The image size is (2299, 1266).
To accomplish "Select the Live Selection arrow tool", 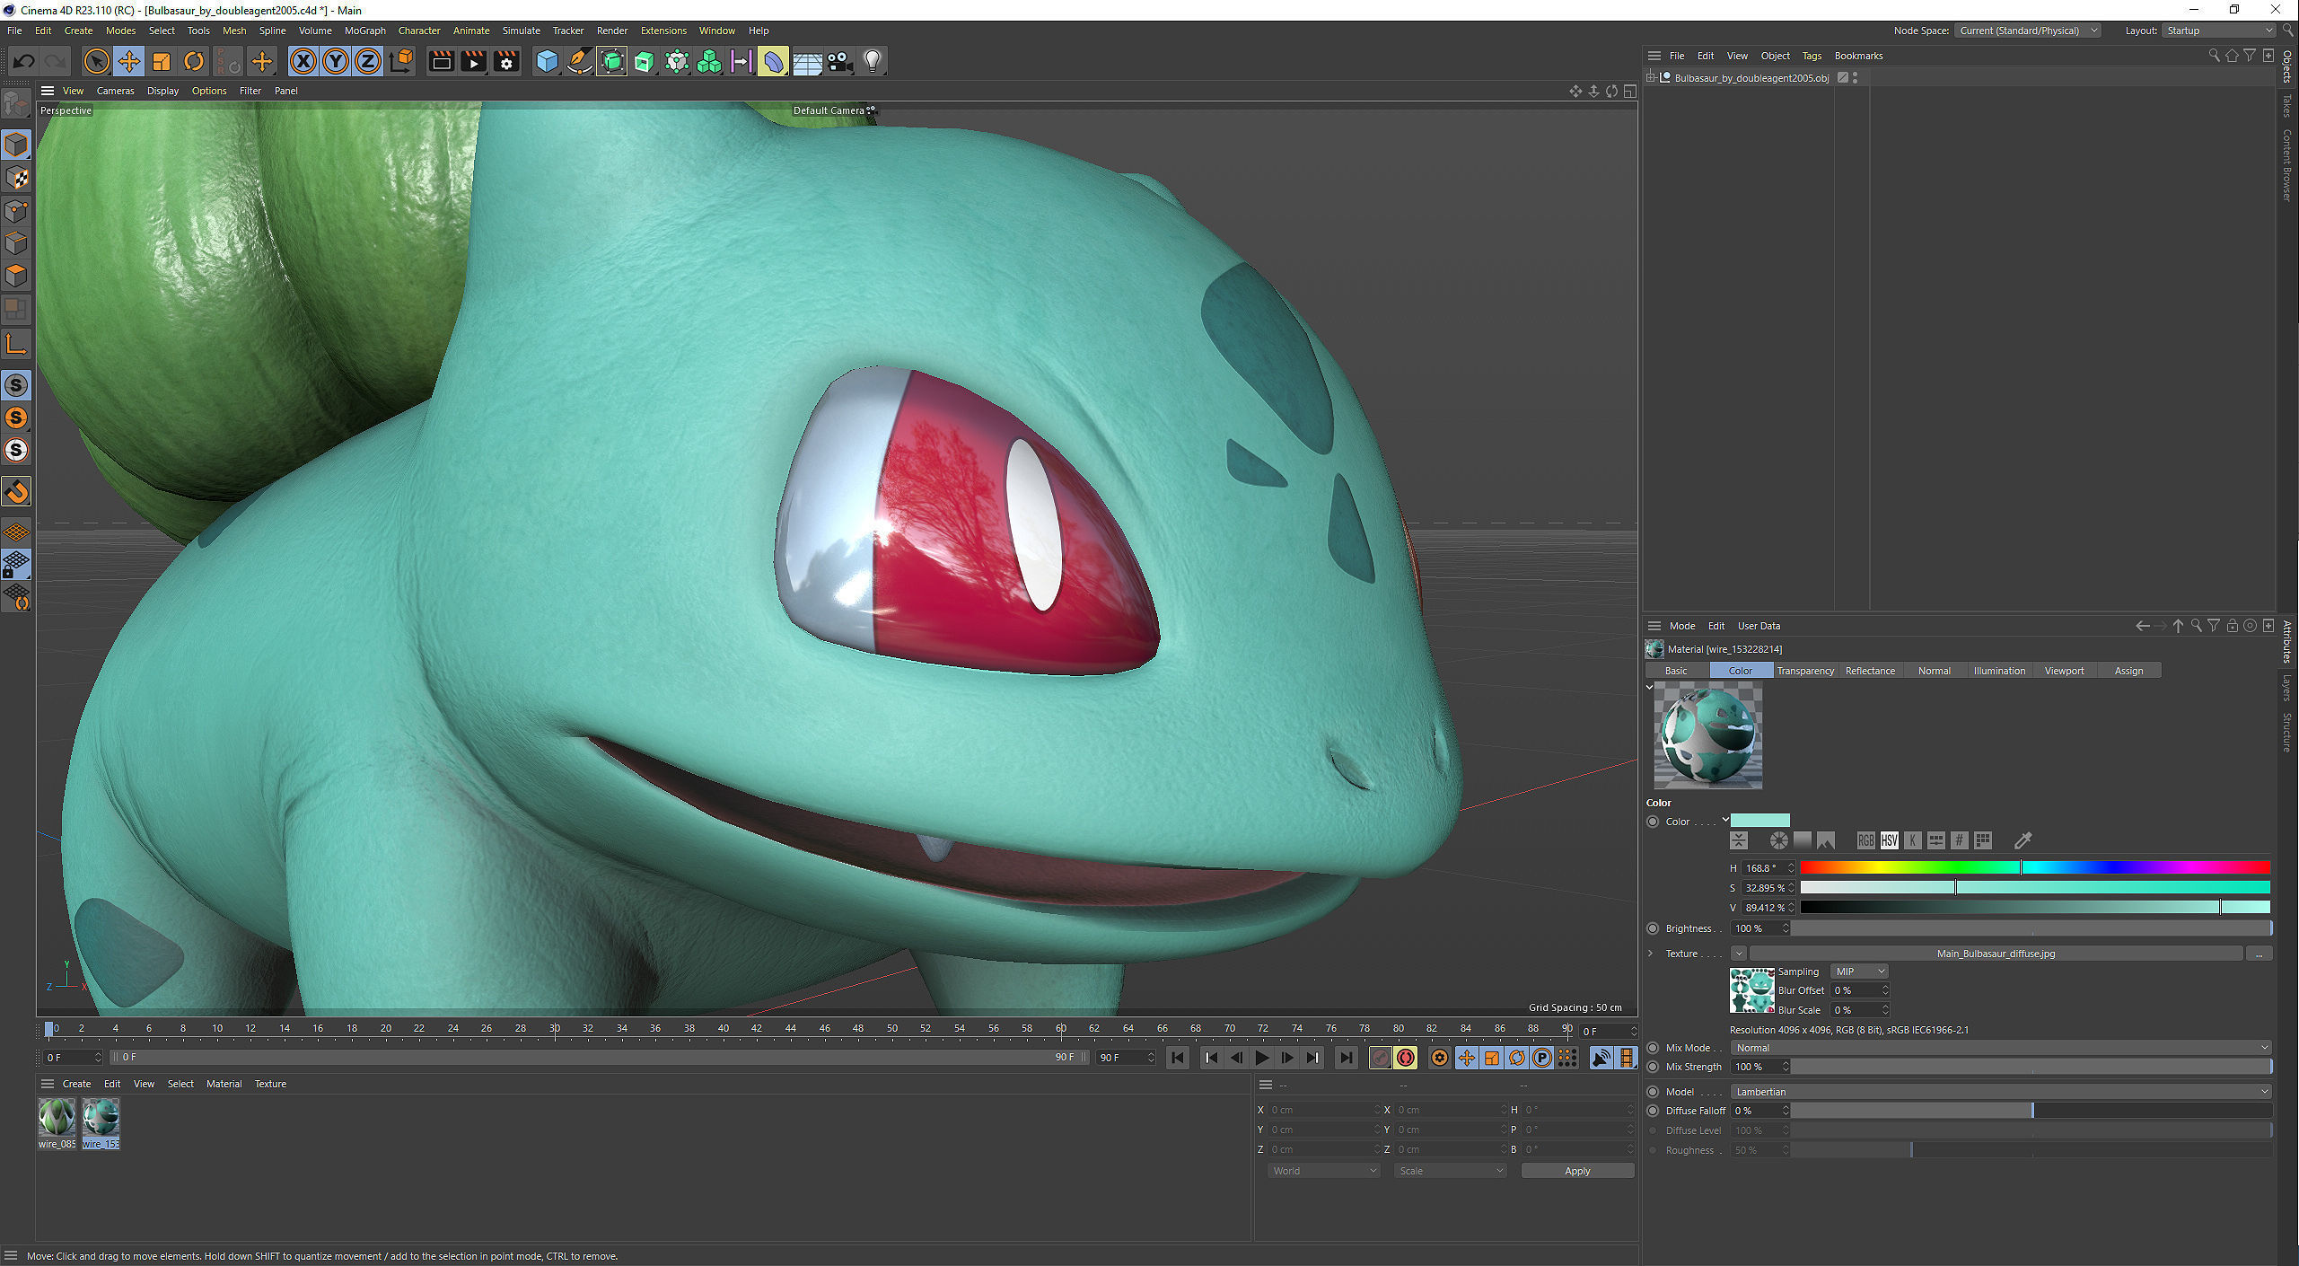I will tap(96, 61).
